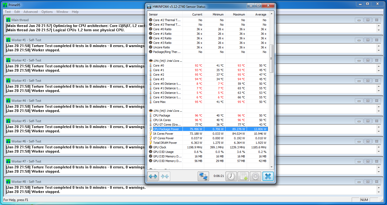Open the remote network monitoring button
This screenshot has height=205, width=387.
(x=203, y=176)
